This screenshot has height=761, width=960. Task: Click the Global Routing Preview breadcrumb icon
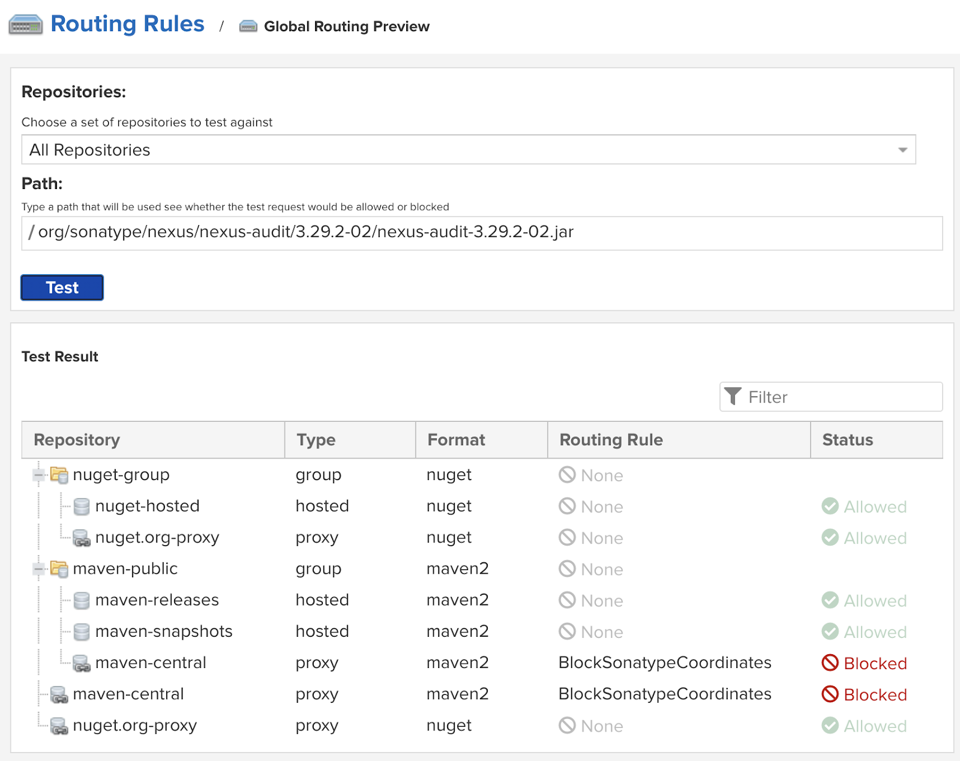248,26
